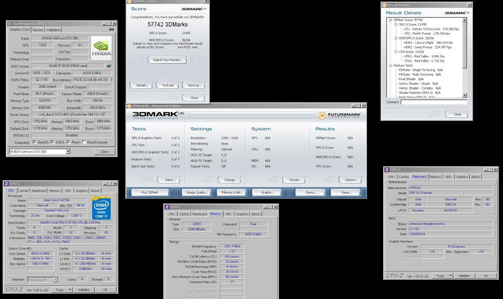This screenshot has width=503, height=299.
Task: Click the title bar Z icon of CPU-Z Mainboard window
Action: [x=387, y=170]
